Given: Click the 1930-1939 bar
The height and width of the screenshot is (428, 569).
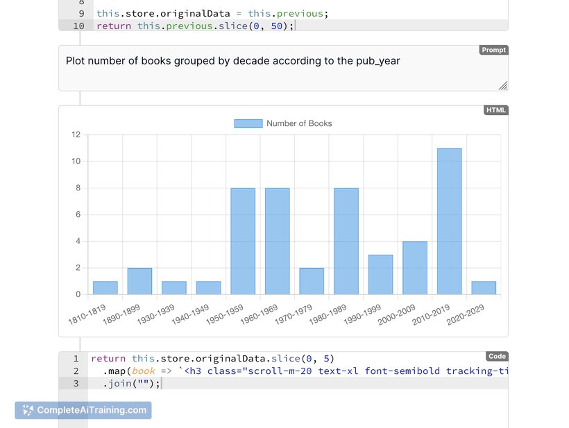Looking at the screenshot, I should pos(173,288).
